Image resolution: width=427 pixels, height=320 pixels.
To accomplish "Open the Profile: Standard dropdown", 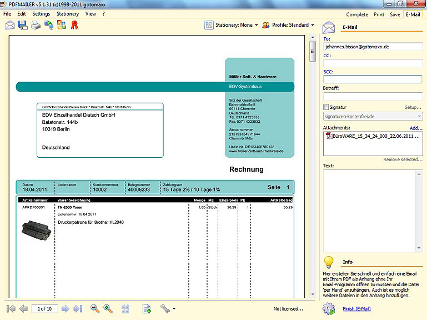I will 293,25.
